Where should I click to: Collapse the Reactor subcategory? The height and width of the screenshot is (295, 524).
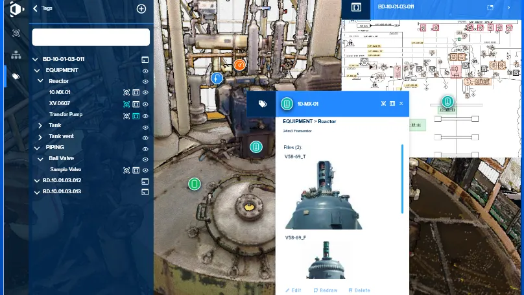pos(40,81)
